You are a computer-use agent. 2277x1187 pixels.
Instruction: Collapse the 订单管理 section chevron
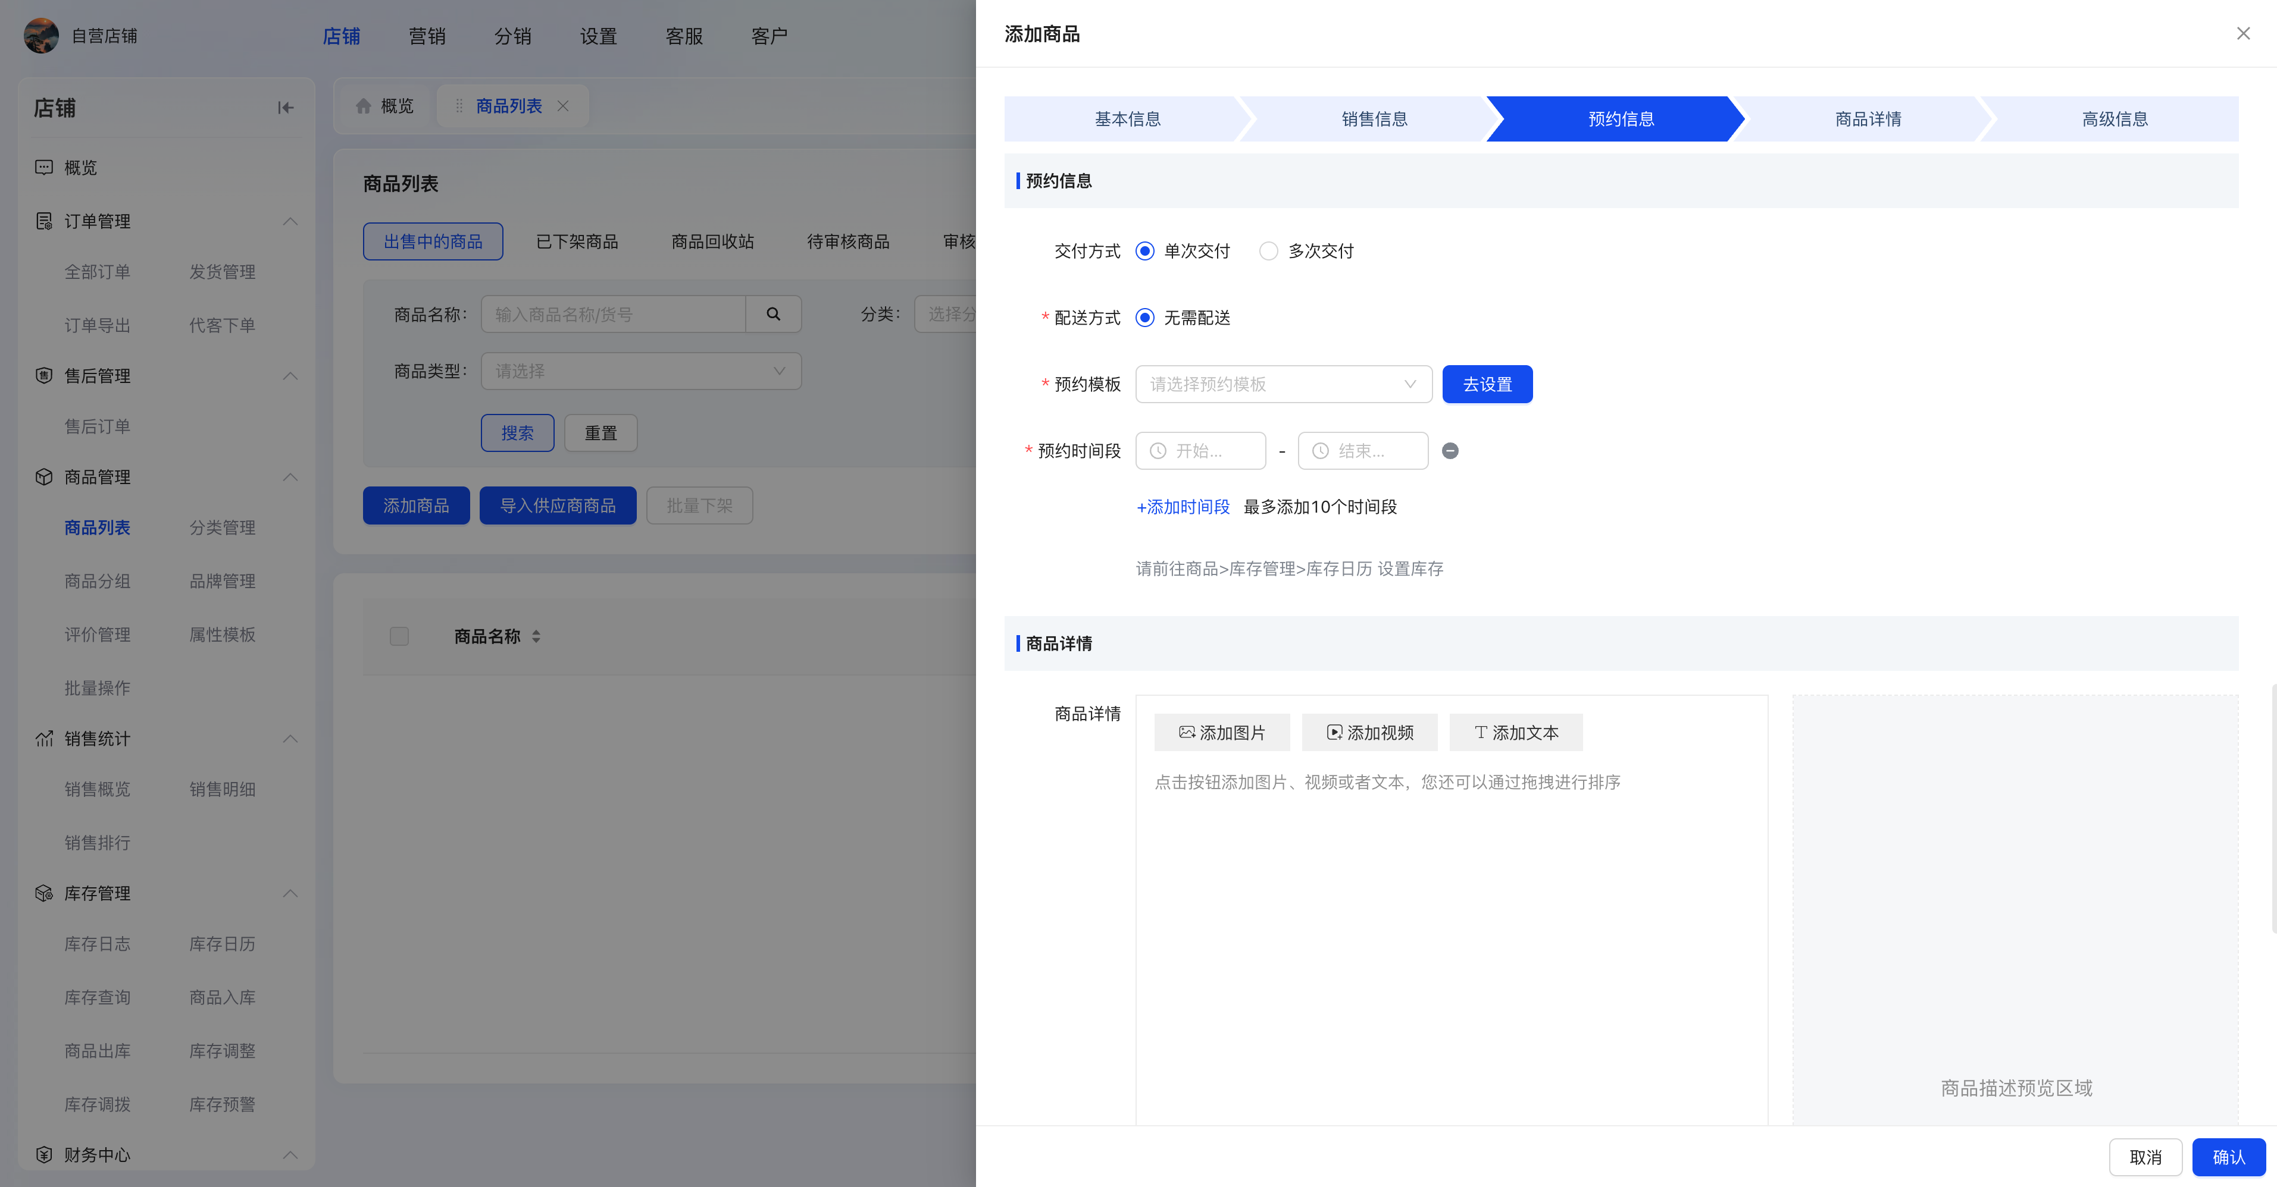[290, 221]
